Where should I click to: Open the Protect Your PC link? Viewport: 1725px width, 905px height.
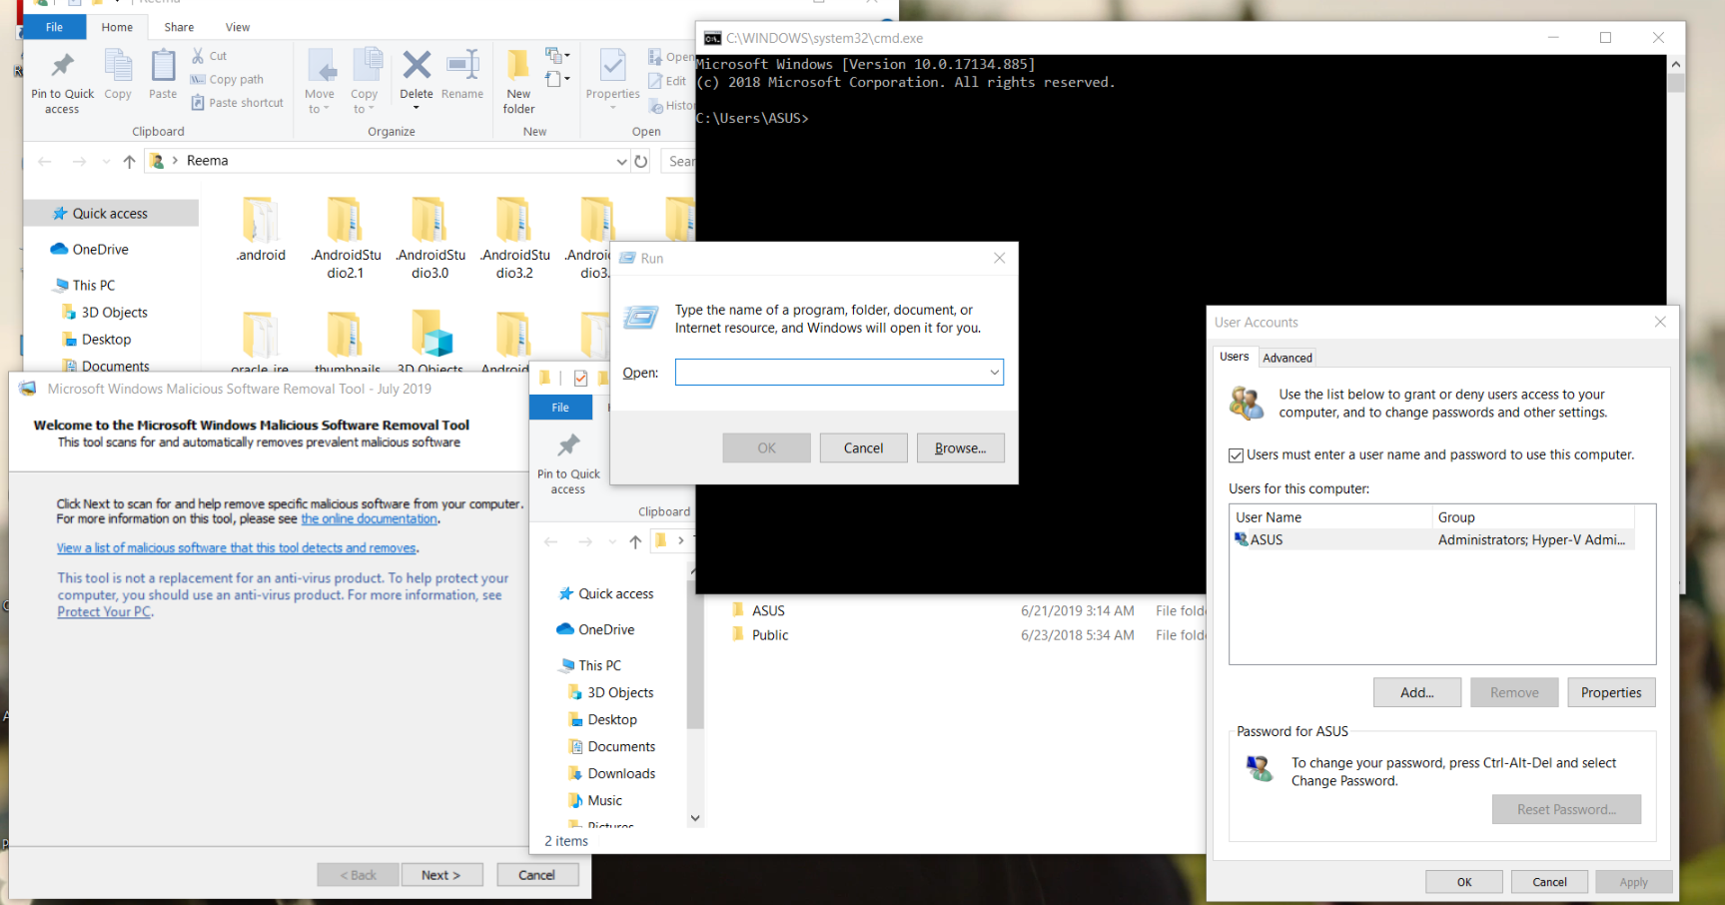[x=104, y=611]
